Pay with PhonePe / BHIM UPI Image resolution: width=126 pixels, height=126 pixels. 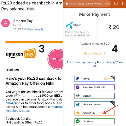coord(94,87)
